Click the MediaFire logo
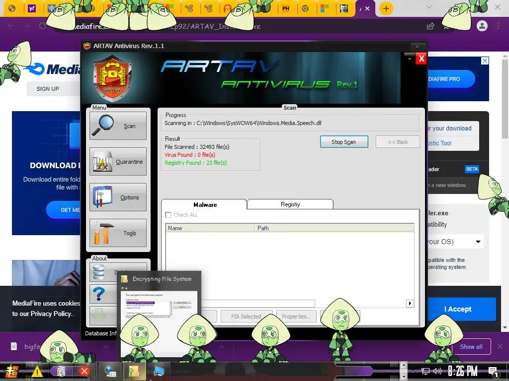 (53, 68)
